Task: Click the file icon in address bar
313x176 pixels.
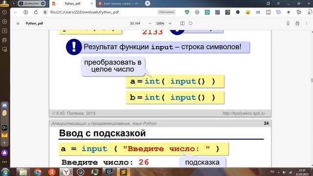Action: click(x=45, y=12)
